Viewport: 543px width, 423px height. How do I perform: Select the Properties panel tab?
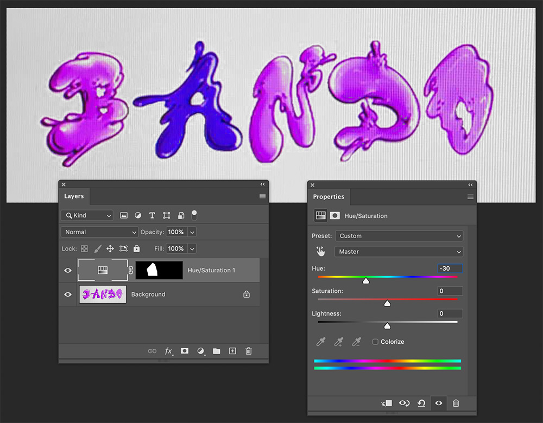[329, 197]
